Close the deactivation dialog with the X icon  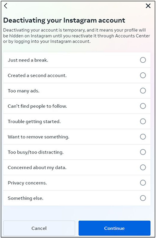[148, 6]
